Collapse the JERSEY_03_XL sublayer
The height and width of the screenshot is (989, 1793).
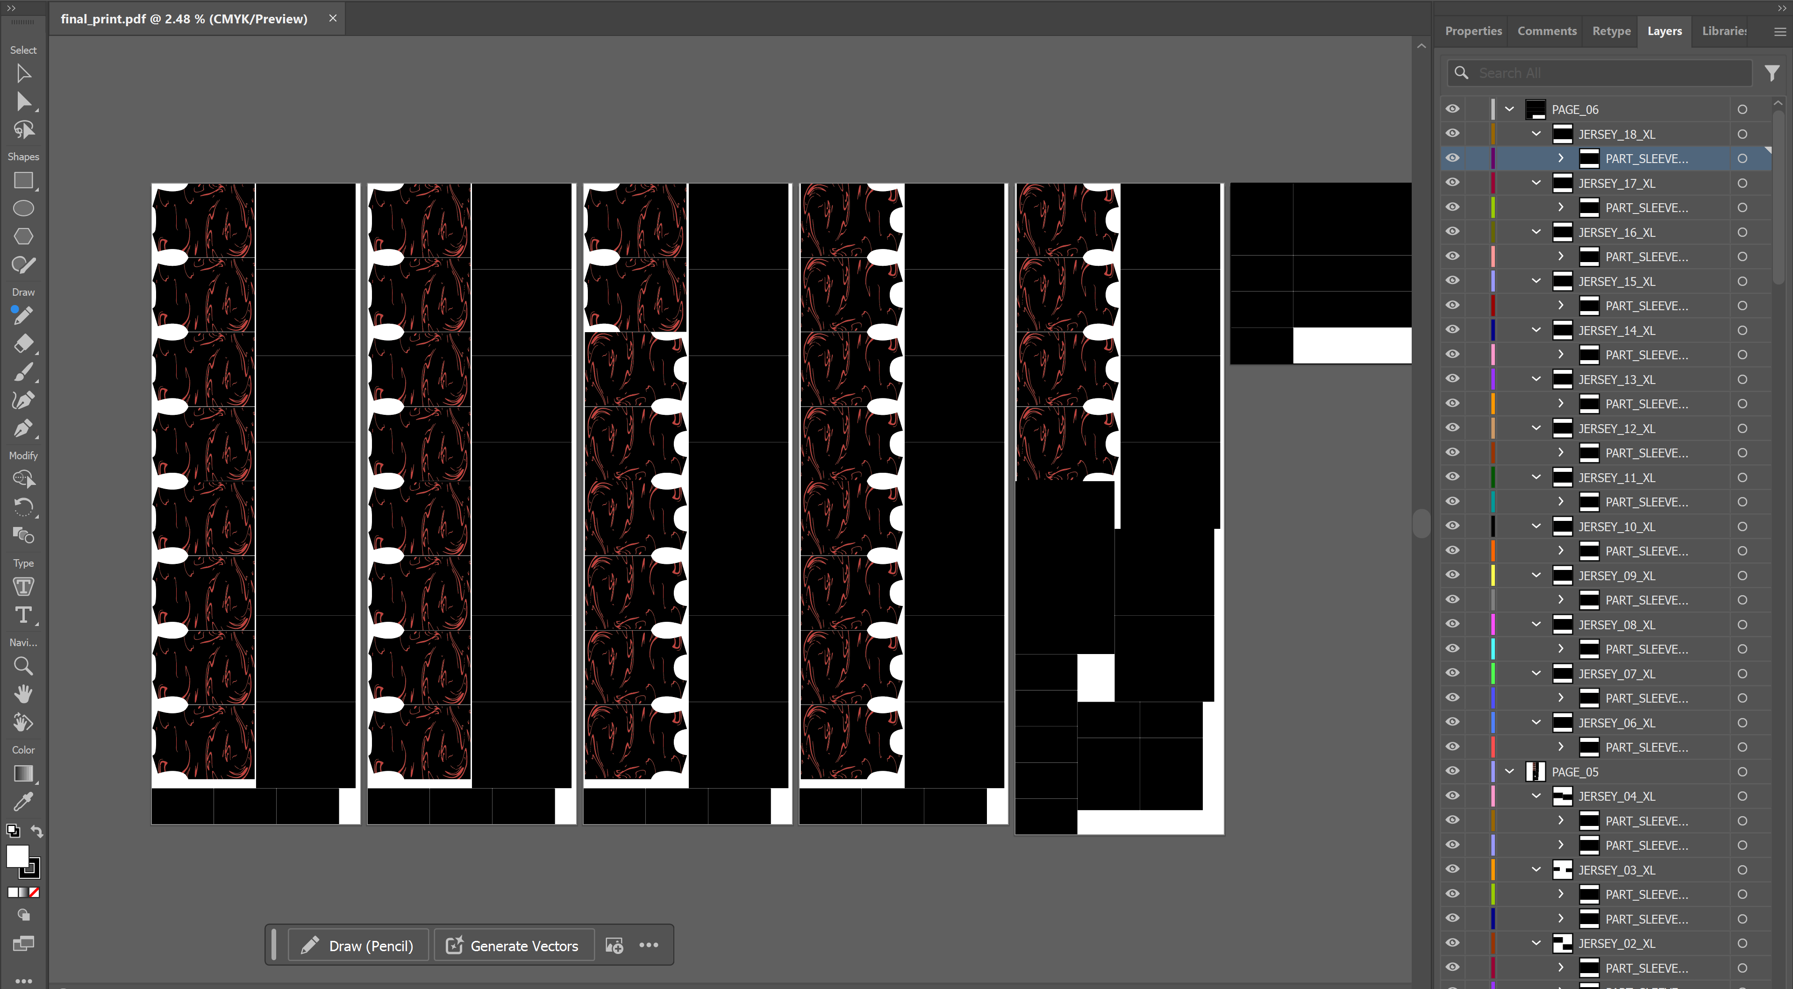(x=1536, y=869)
